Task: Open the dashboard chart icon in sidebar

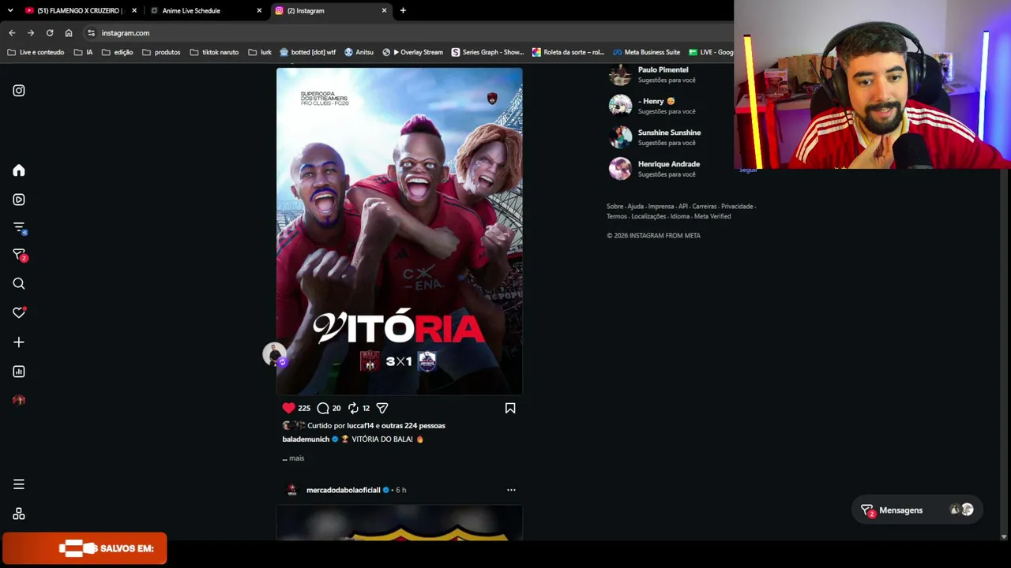Action: [19, 372]
